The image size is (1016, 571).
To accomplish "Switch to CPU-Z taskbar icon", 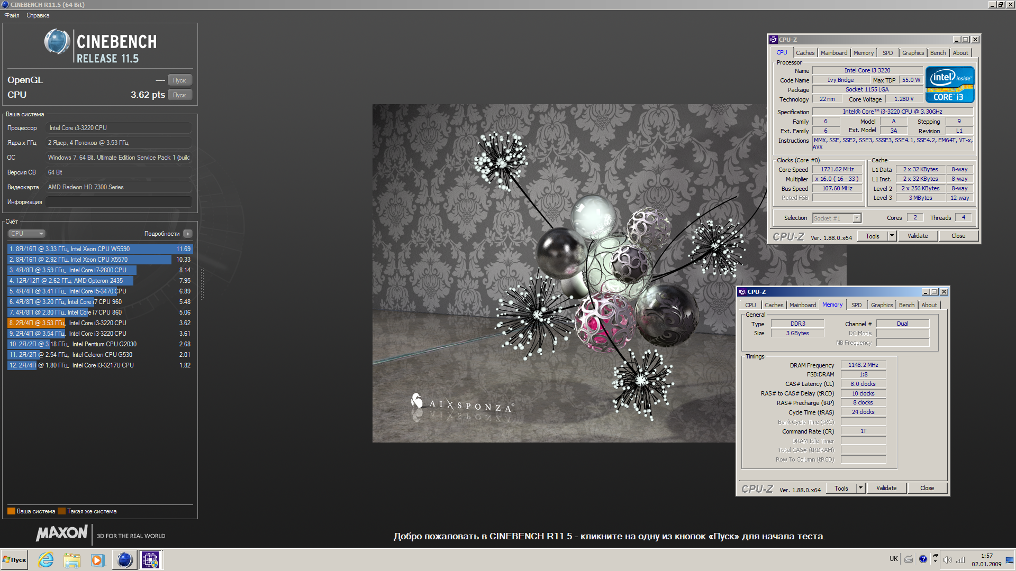I will [x=150, y=560].
